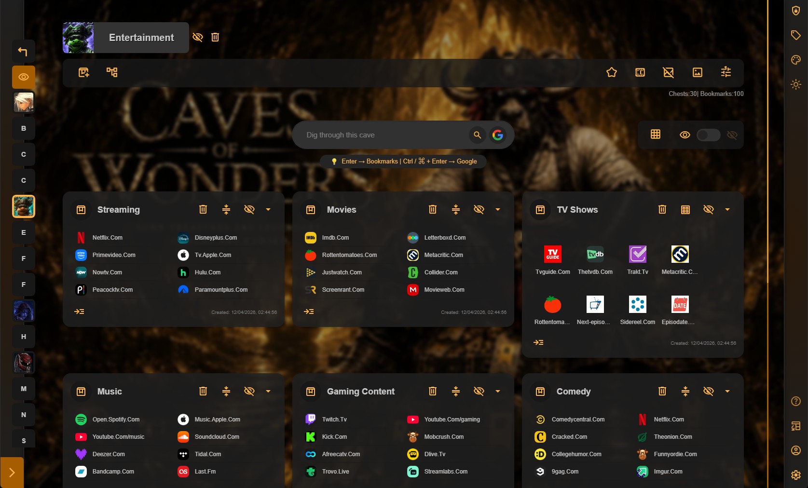This screenshot has height=488, width=808.
Task: Expand the Streaming chest dropdown arrow
Action: click(268, 209)
